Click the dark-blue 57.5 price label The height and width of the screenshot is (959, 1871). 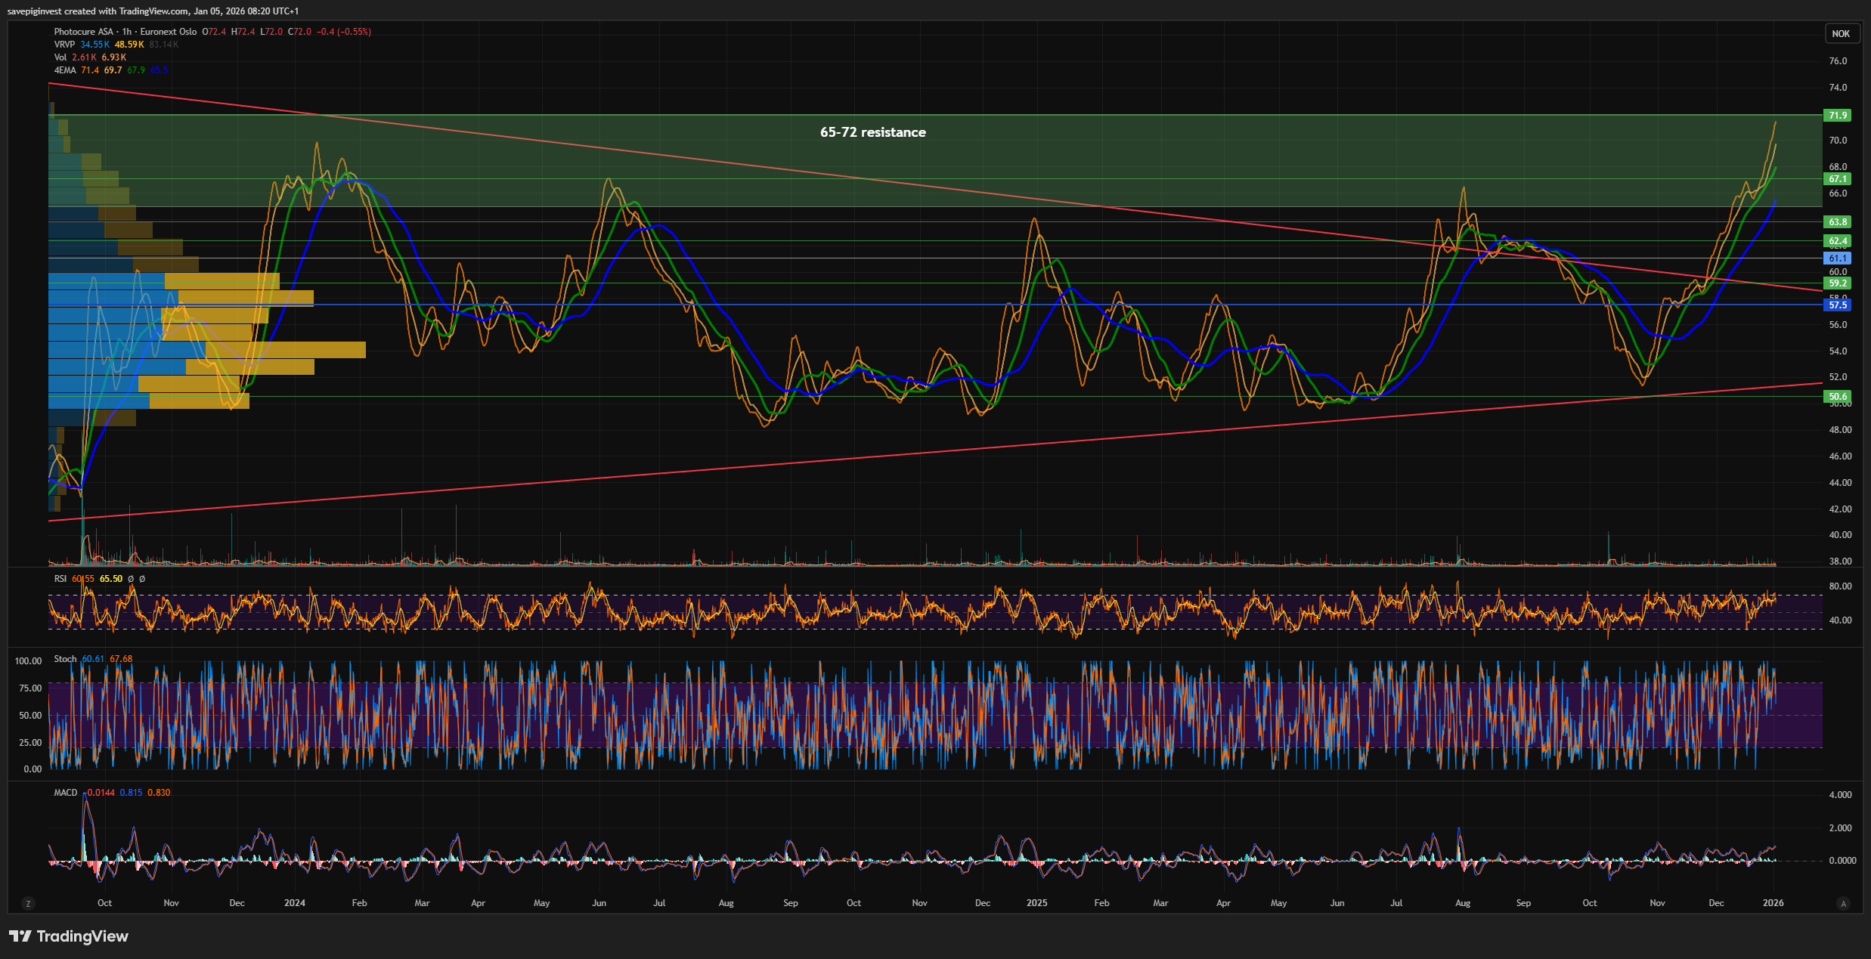[x=1838, y=305]
